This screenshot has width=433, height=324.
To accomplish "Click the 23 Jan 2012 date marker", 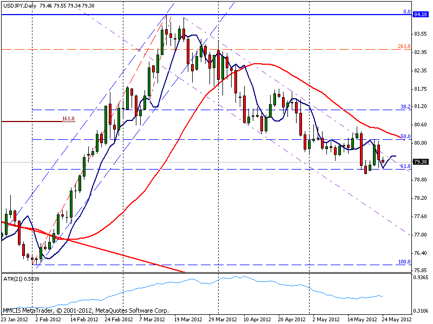I will pyautogui.click(x=15, y=319).
